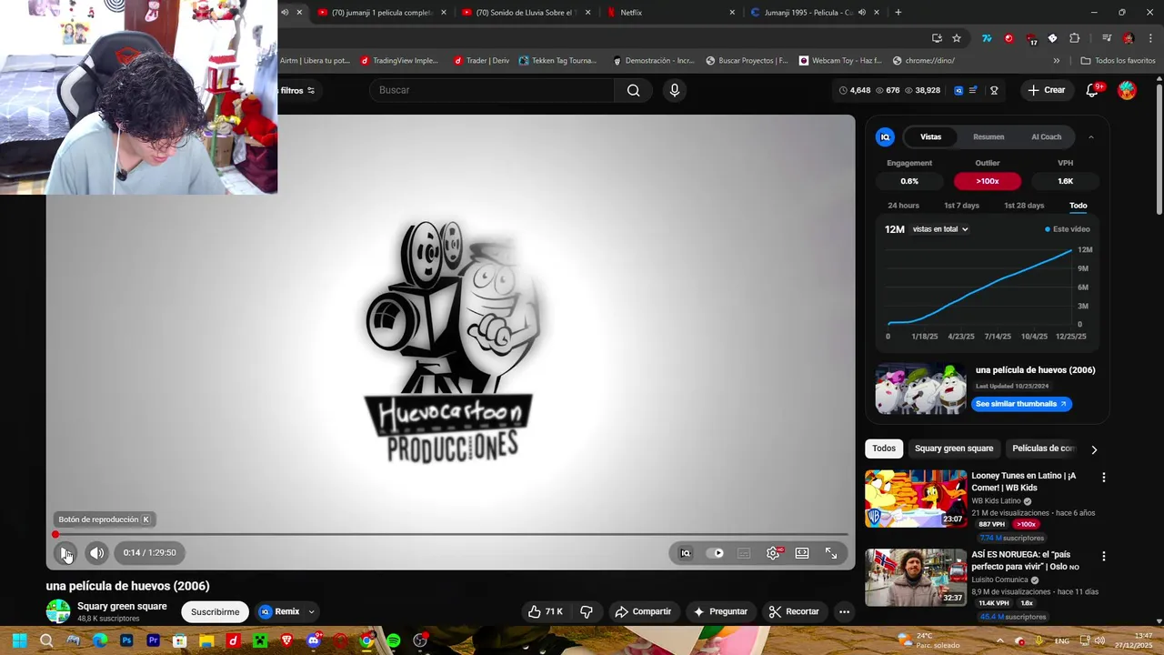
Task: Switch to the AI Coach tab
Action: tap(1046, 136)
